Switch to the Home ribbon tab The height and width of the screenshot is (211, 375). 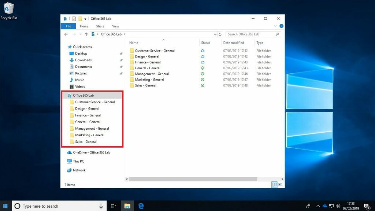(x=84, y=26)
